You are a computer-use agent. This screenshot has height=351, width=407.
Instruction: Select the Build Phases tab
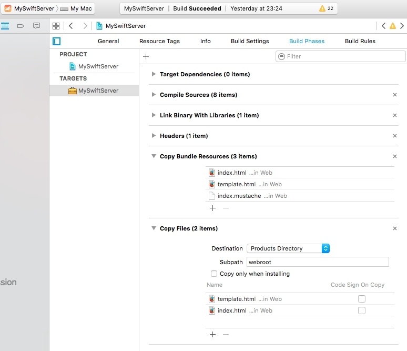[307, 41]
